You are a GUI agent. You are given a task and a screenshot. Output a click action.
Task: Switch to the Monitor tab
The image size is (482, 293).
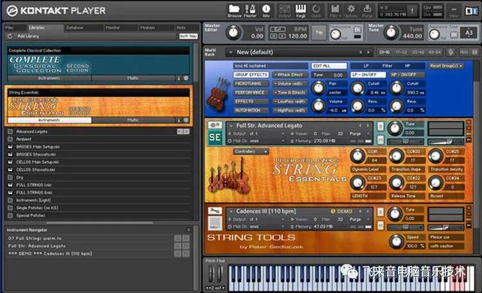(x=113, y=28)
